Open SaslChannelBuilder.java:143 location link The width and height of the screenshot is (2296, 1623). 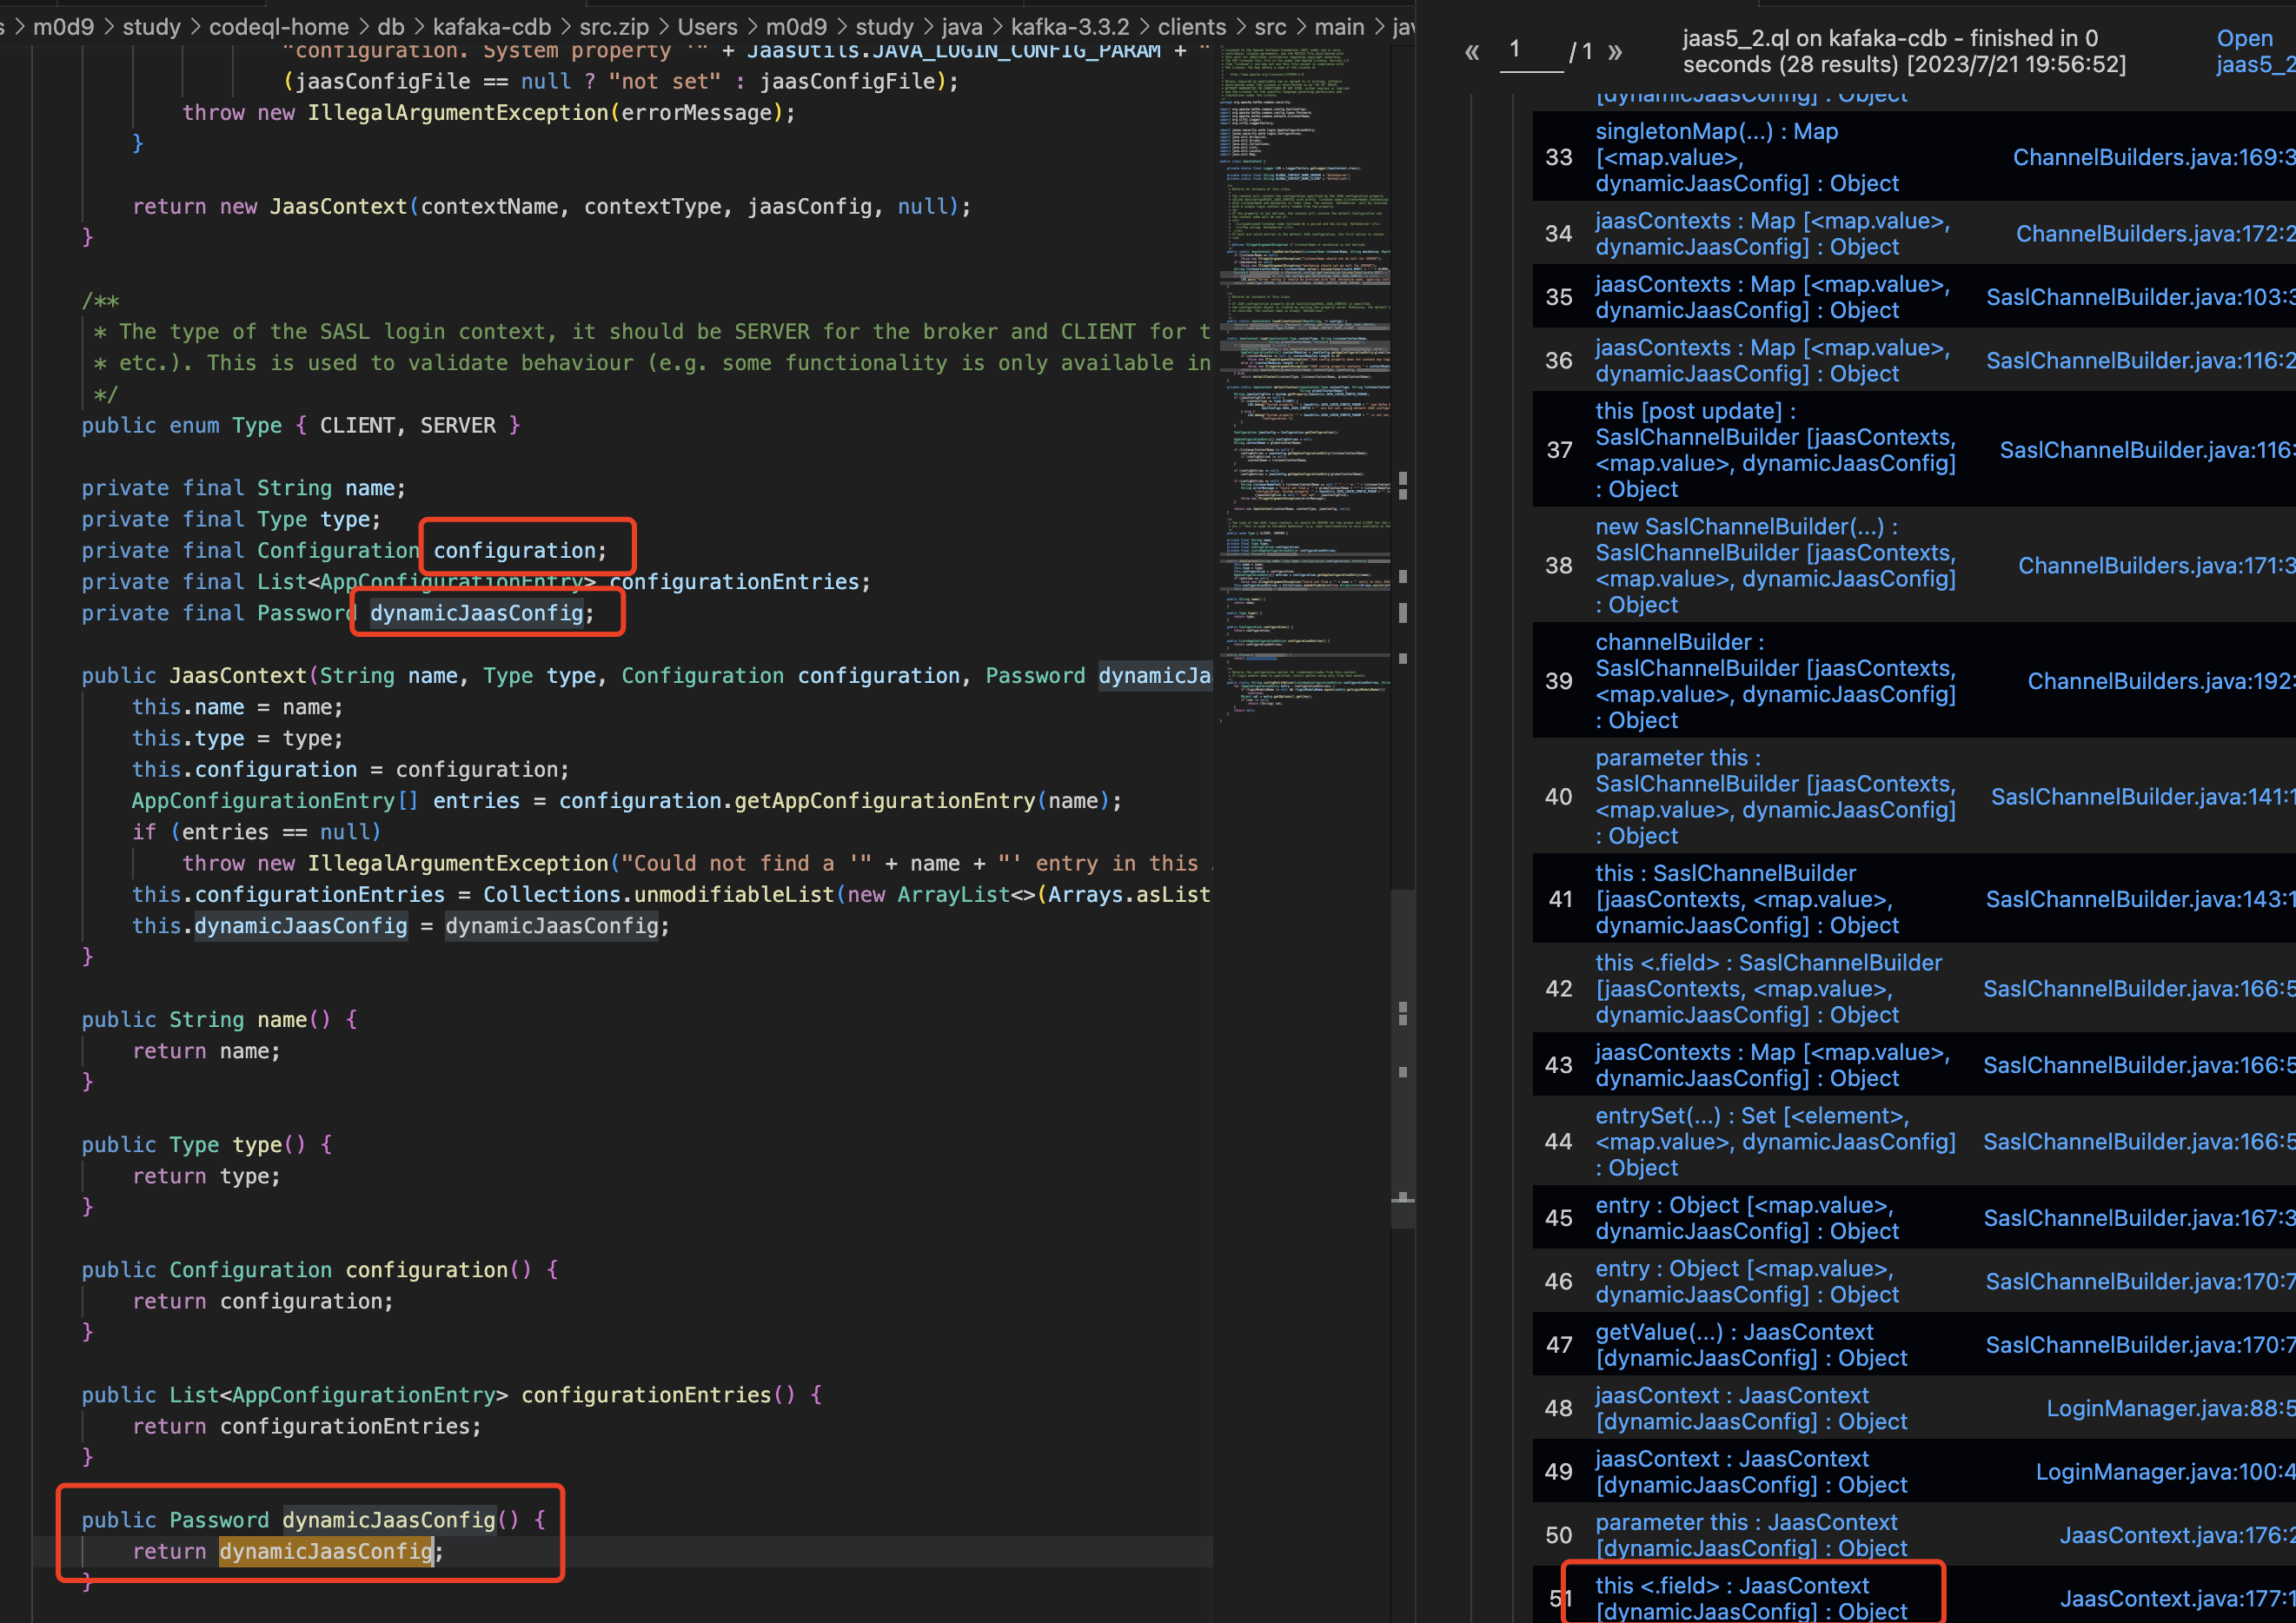2140,899
